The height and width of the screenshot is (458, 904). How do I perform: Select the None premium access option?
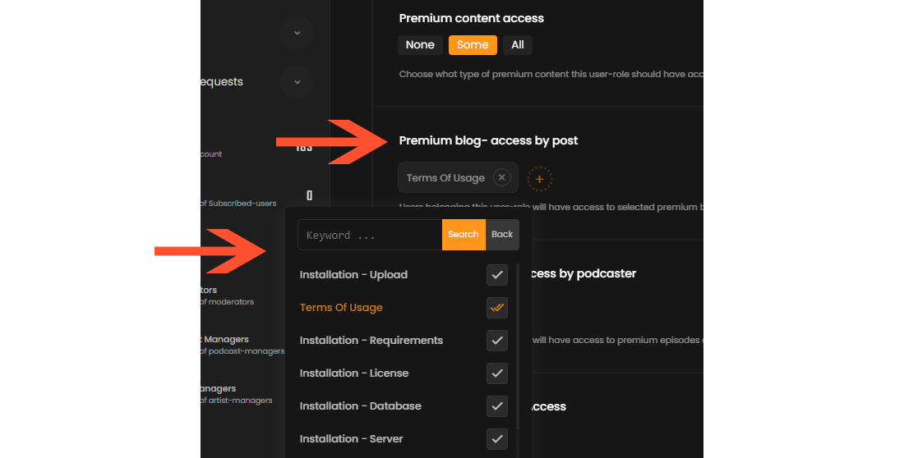420,45
